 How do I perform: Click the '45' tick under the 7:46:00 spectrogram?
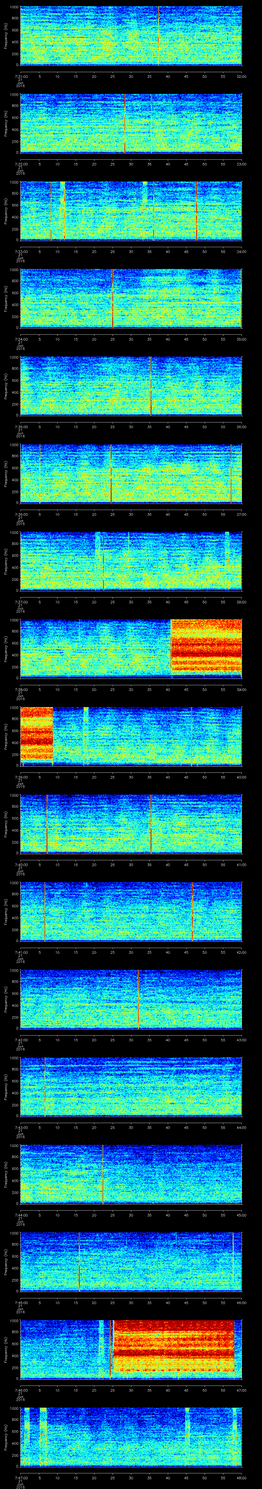[x=187, y=1390]
